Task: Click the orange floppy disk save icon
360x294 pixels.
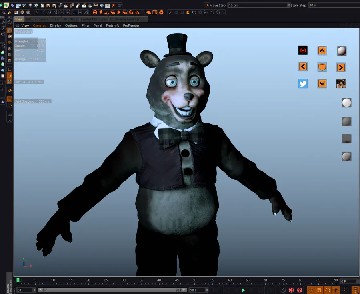Action: [48, 5]
